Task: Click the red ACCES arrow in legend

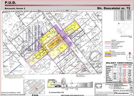Action: click(108, 51)
